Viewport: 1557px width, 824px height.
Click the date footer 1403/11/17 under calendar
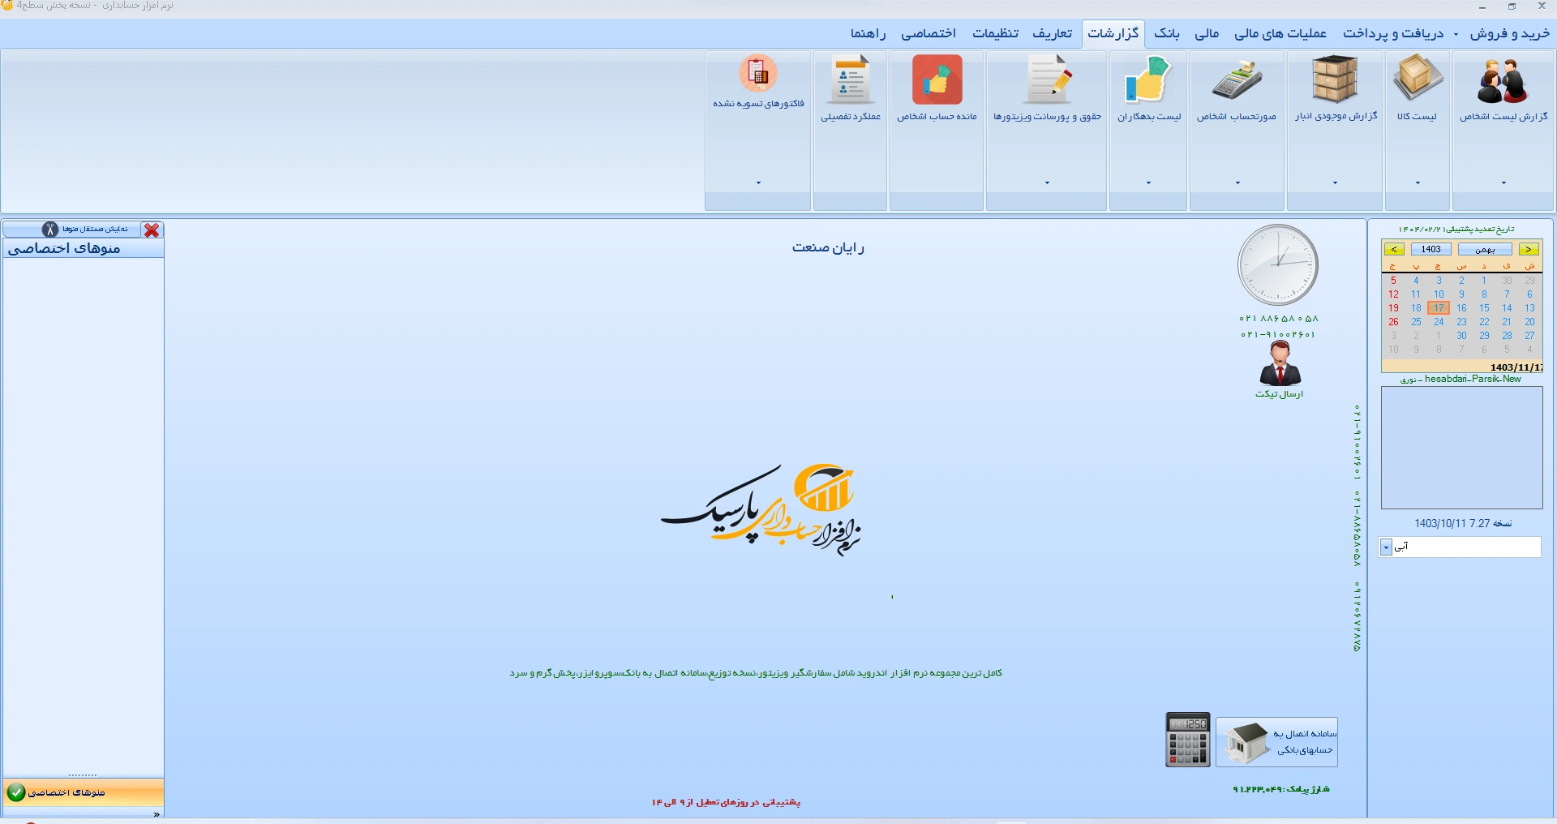click(x=1516, y=367)
